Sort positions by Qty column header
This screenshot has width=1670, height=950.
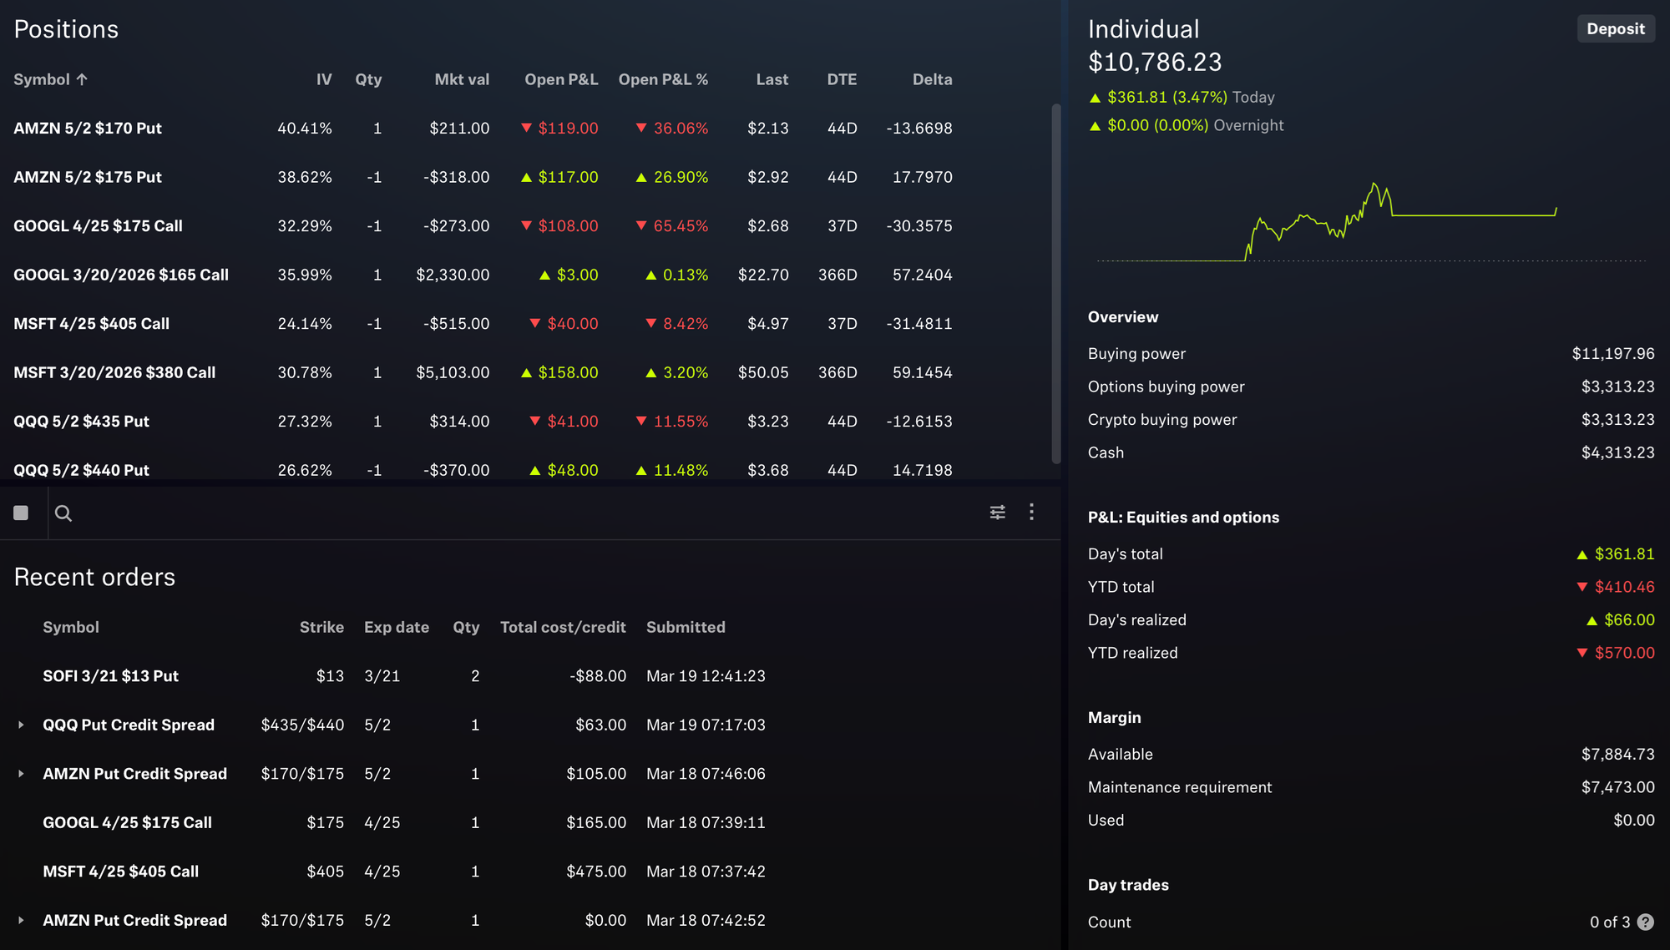(x=368, y=79)
